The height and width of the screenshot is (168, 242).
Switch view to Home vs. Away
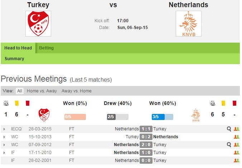(42, 91)
